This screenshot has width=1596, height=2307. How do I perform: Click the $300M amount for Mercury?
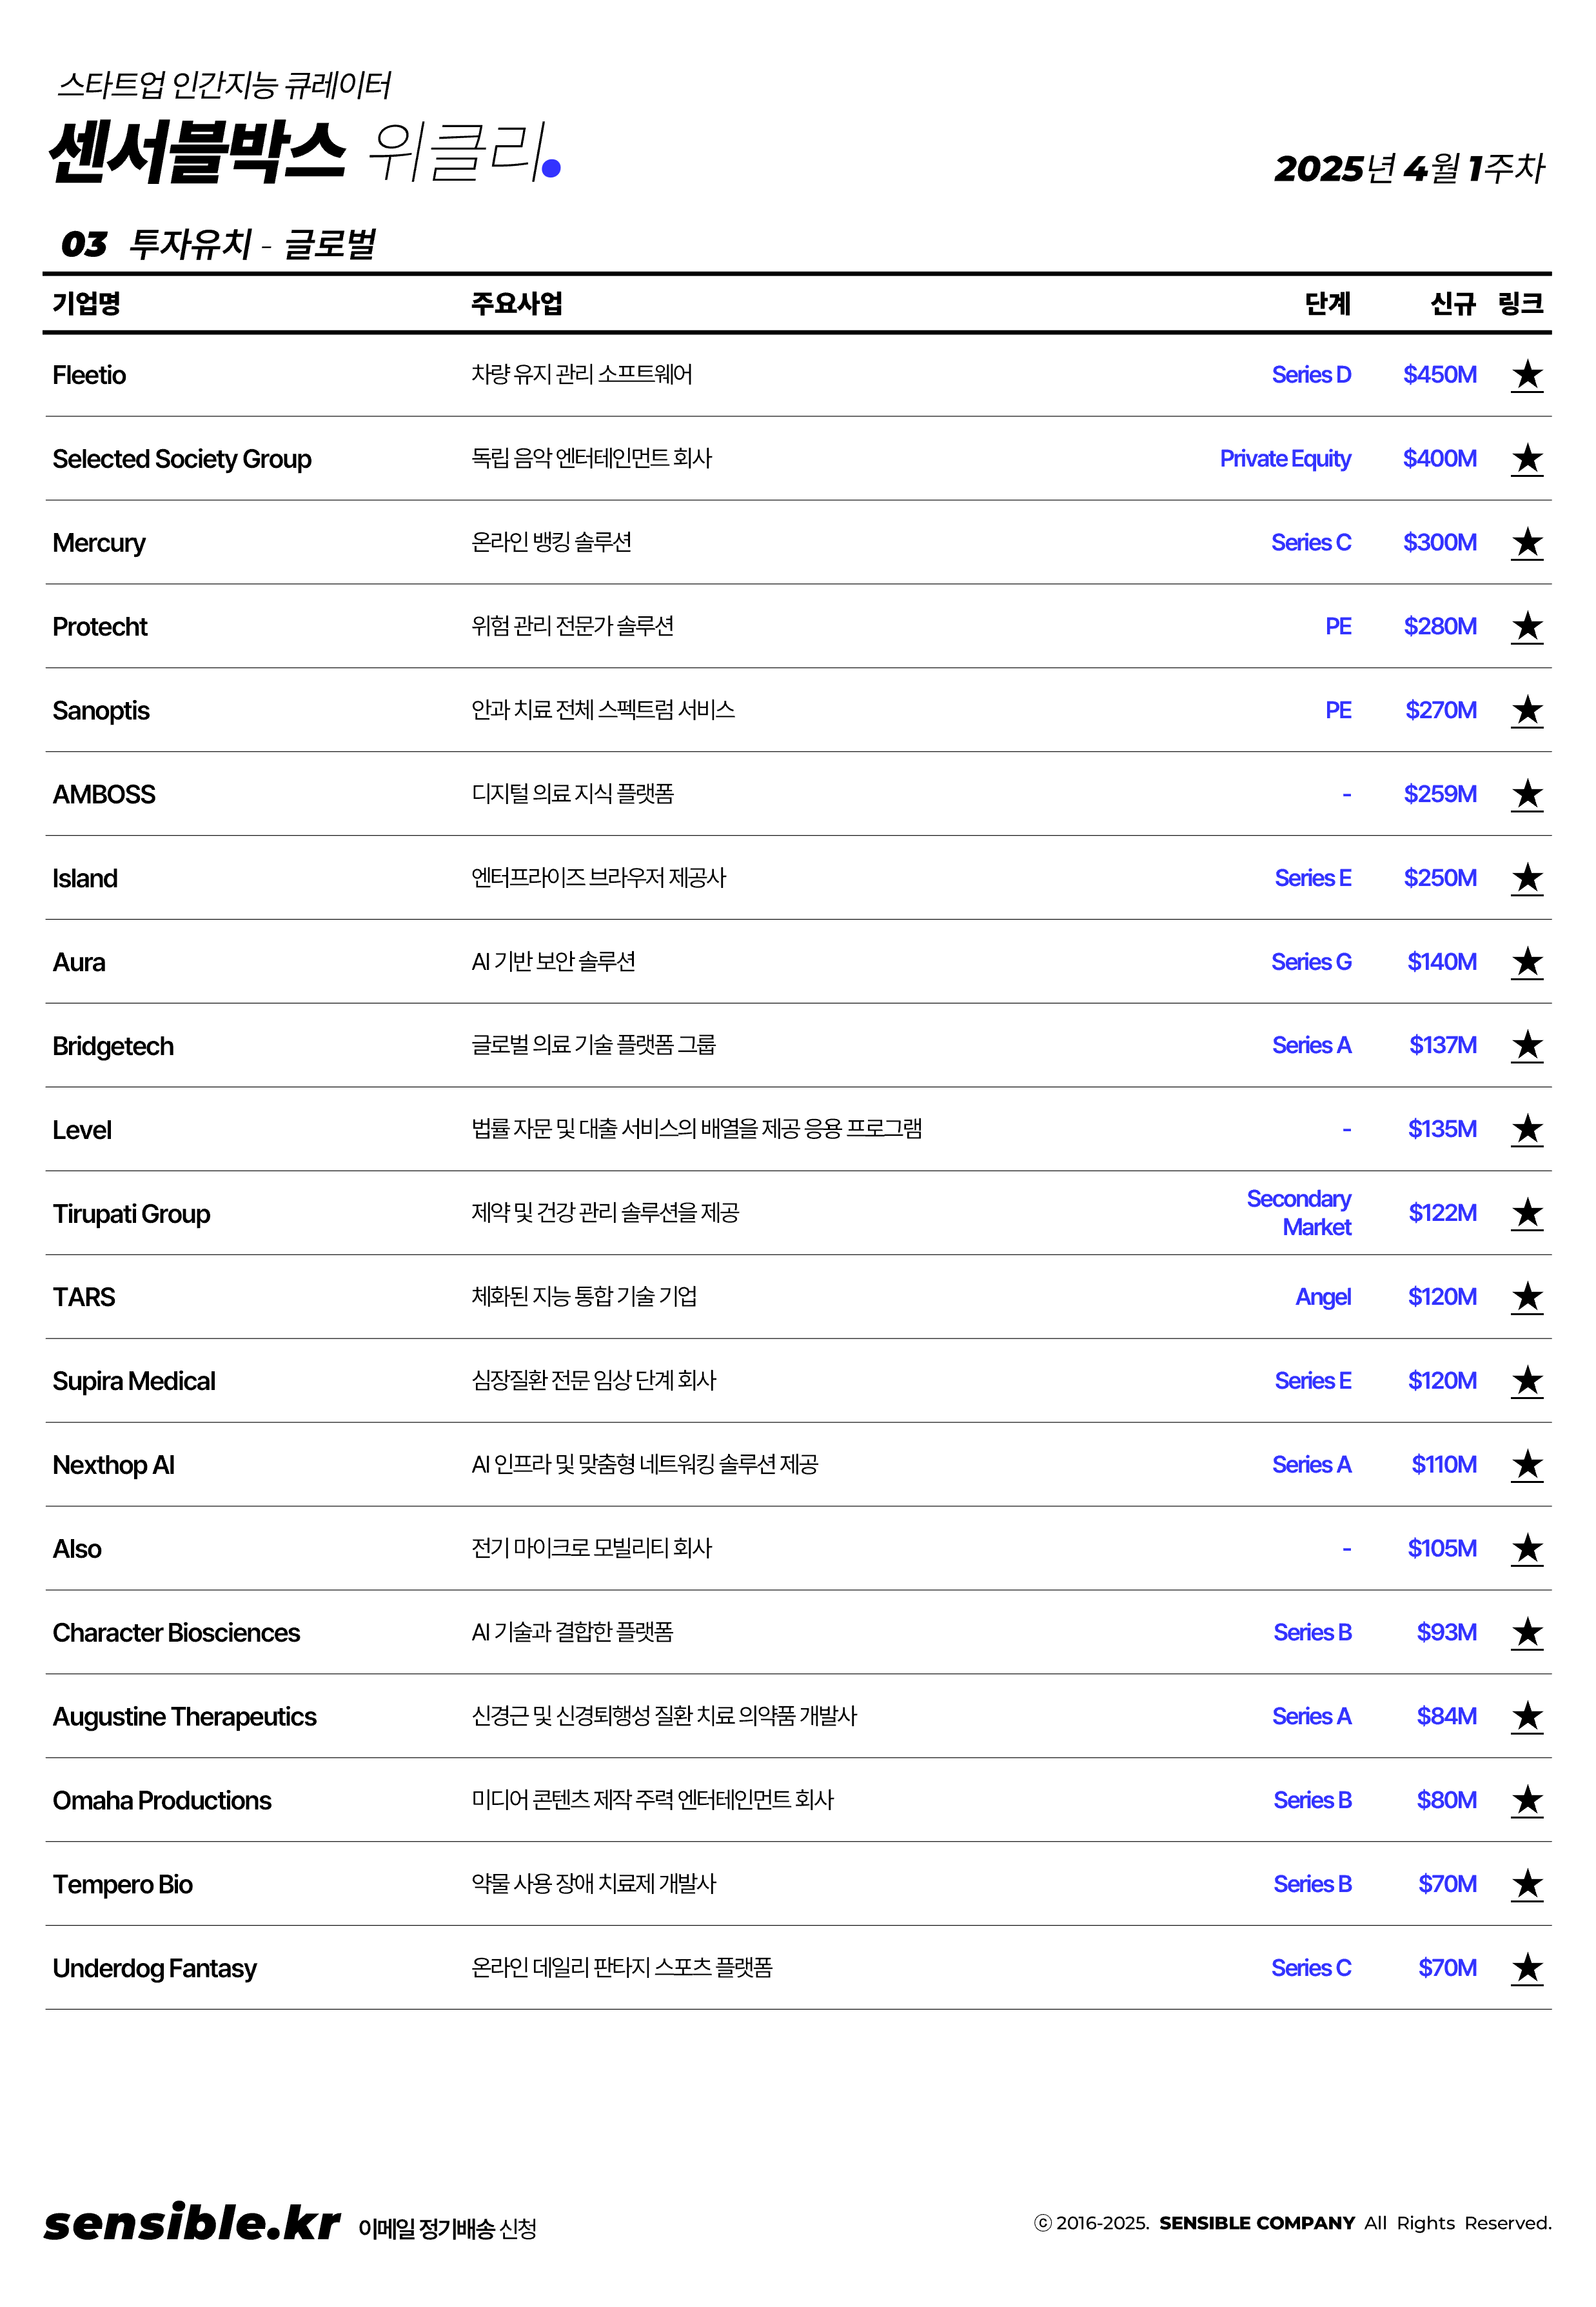1439,542
